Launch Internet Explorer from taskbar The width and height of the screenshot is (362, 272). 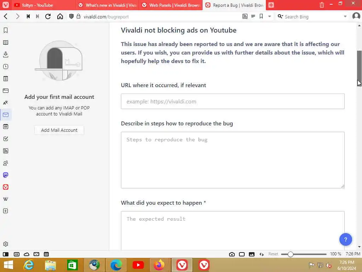(29, 265)
